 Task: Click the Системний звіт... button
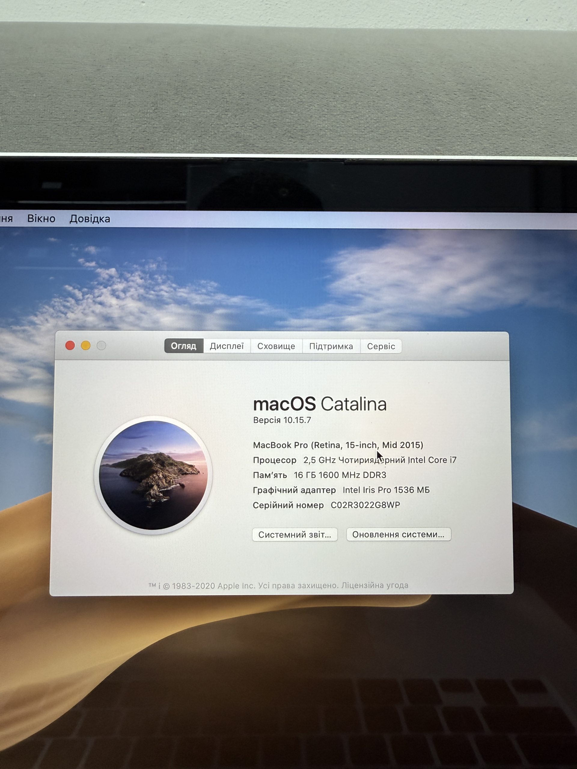[x=295, y=534]
